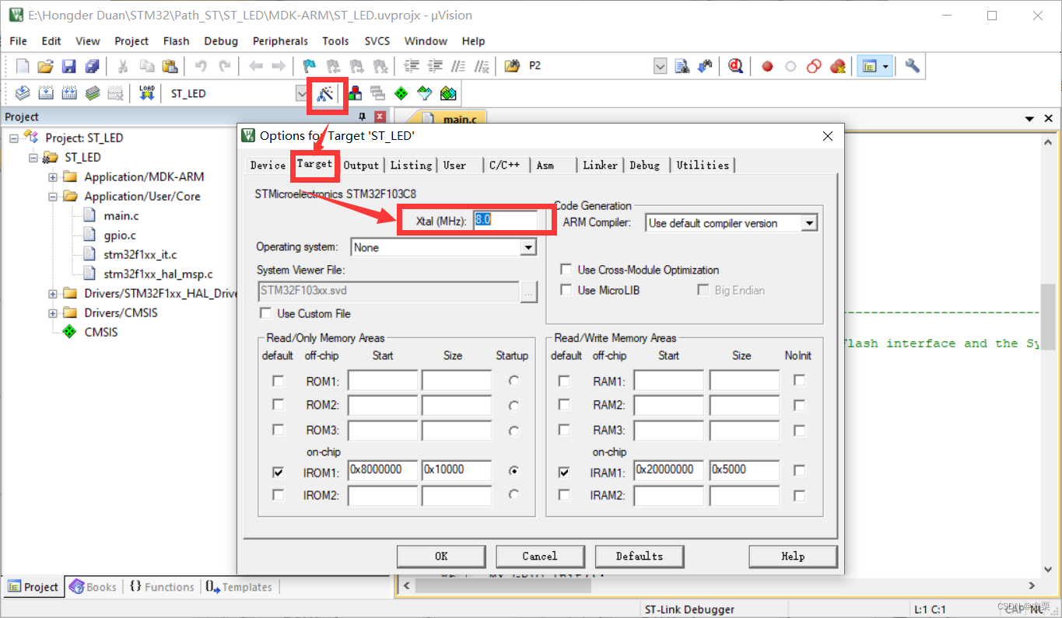Check the IROM2 default checkbox
Viewport: 1062px width, 618px height.
click(278, 495)
